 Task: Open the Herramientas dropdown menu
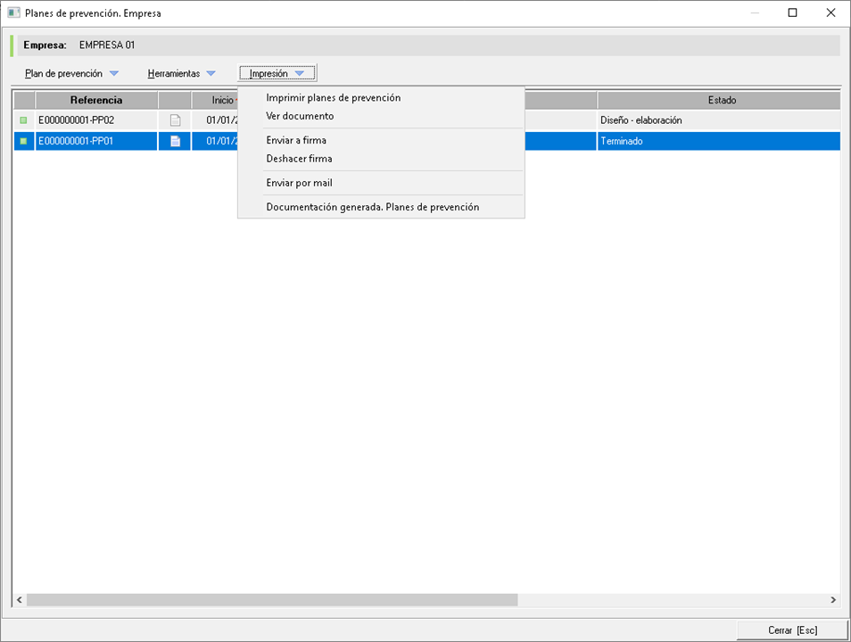(x=182, y=74)
